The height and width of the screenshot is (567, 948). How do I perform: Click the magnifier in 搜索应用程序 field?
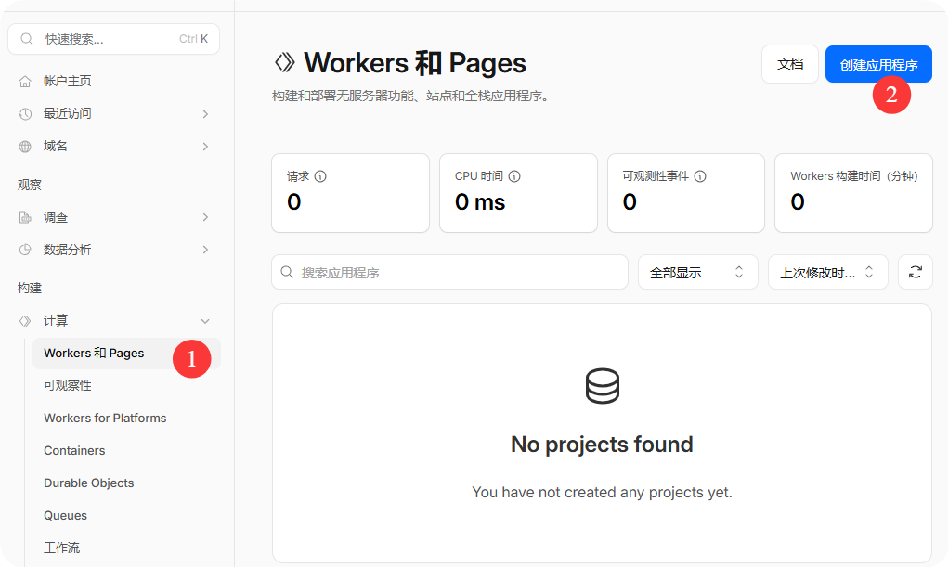(x=287, y=272)
